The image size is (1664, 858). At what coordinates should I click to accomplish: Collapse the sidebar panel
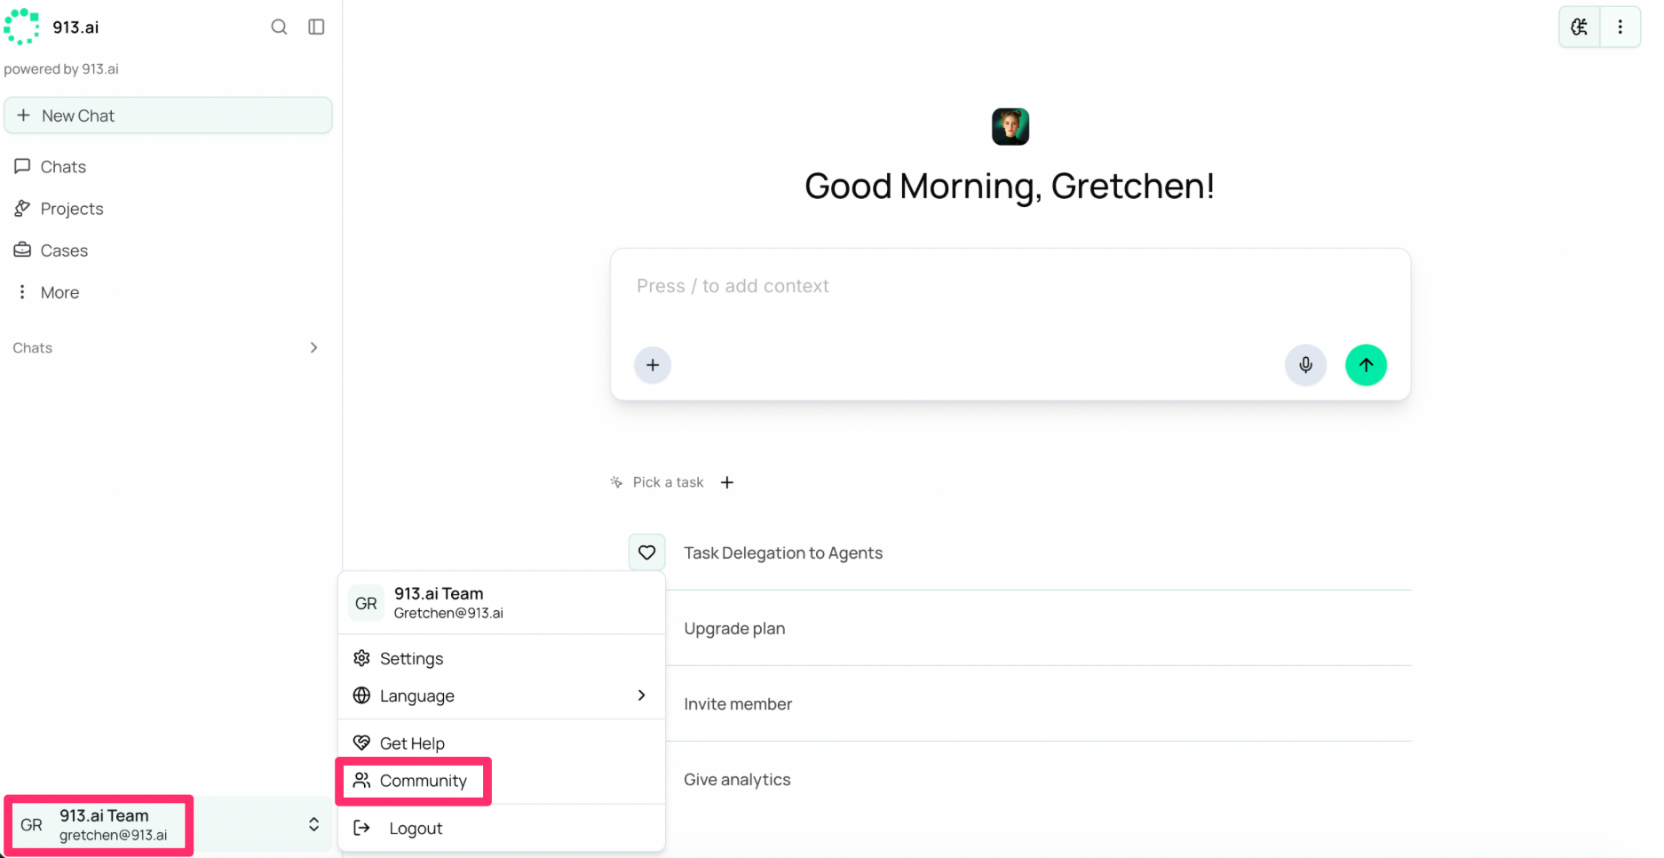tap(316, 27)
